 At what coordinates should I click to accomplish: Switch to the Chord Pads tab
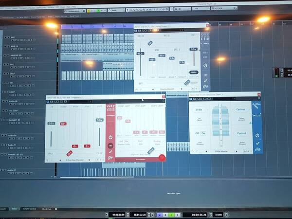click(47, 209)
